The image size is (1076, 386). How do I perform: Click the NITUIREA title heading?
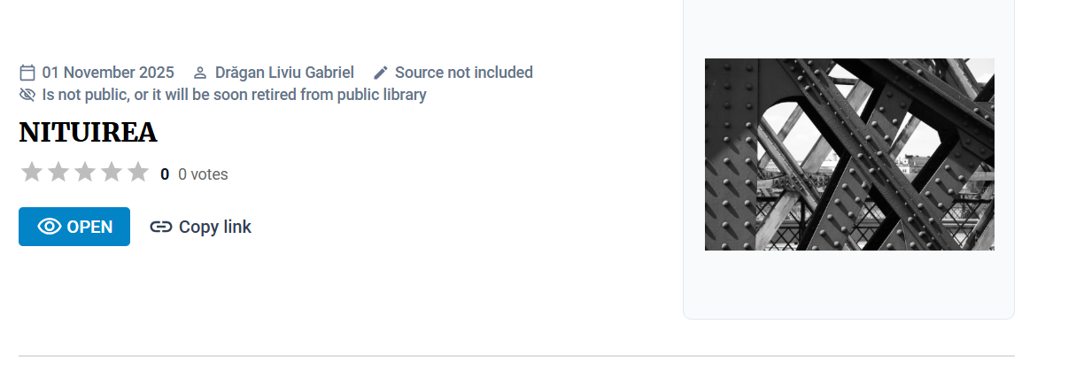click(88, 133)
